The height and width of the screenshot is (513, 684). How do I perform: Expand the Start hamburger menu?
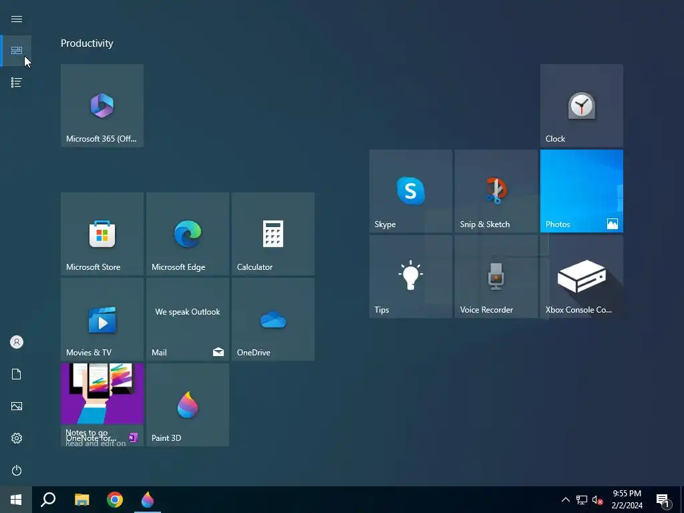(x=17, y=19)
